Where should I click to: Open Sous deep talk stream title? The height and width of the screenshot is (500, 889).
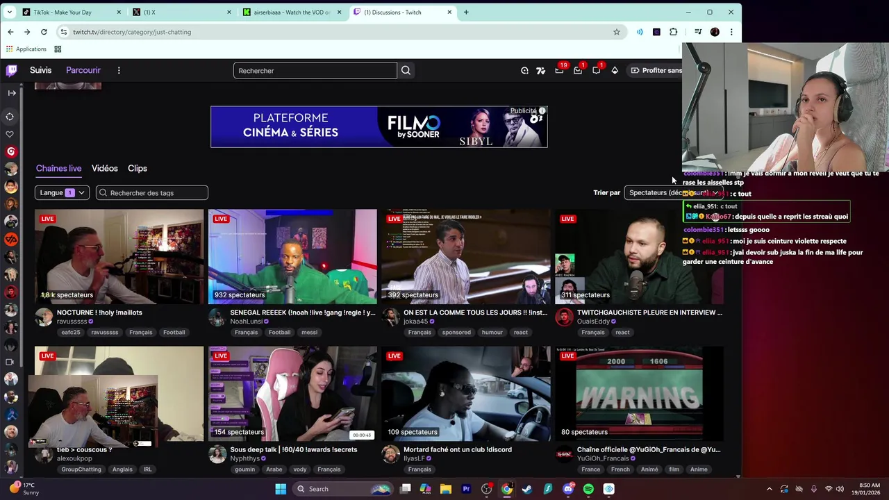pyautogui.click(x=294, y=449)
